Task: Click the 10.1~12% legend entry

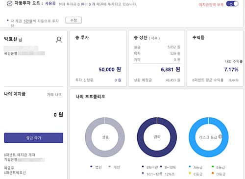Action: coord(152,174)
